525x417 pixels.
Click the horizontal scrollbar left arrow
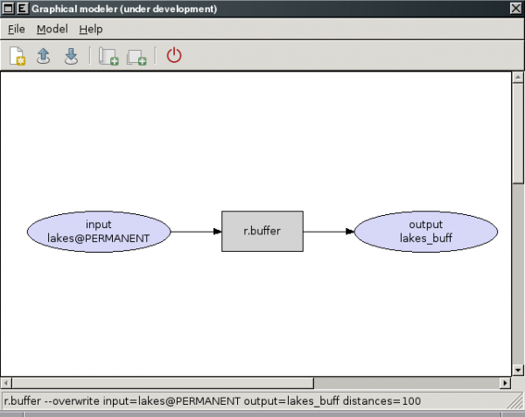[x=7, y=383]
